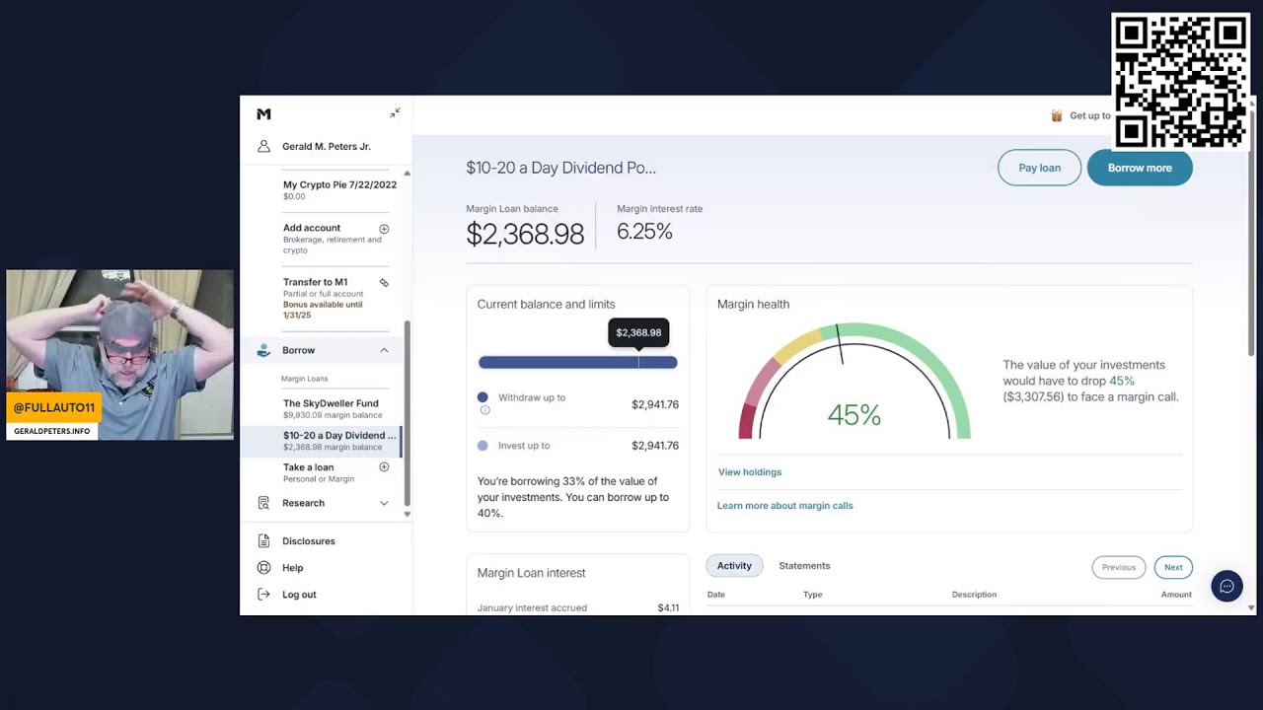Click the QR code thumbnail
The width and height of the screenshot is (1263, 710).
click(x=1180, y=81)
